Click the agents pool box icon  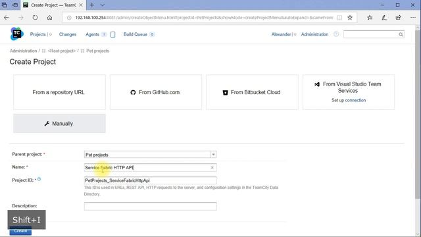coord(112,34)
